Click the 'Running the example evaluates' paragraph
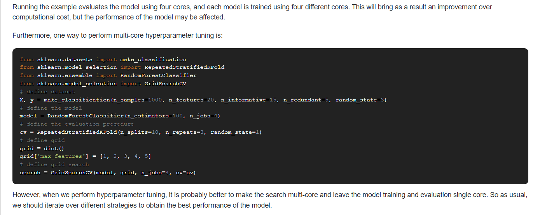Viewport: 540px width, 215px height. click(x=252, y=12)
